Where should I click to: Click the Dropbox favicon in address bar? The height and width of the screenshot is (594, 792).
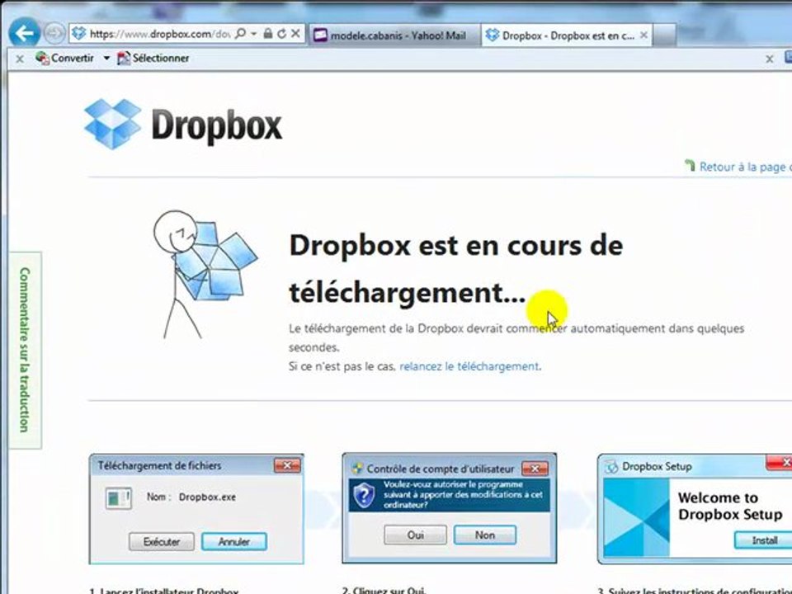pyautogui.click(x=79, y=34)
